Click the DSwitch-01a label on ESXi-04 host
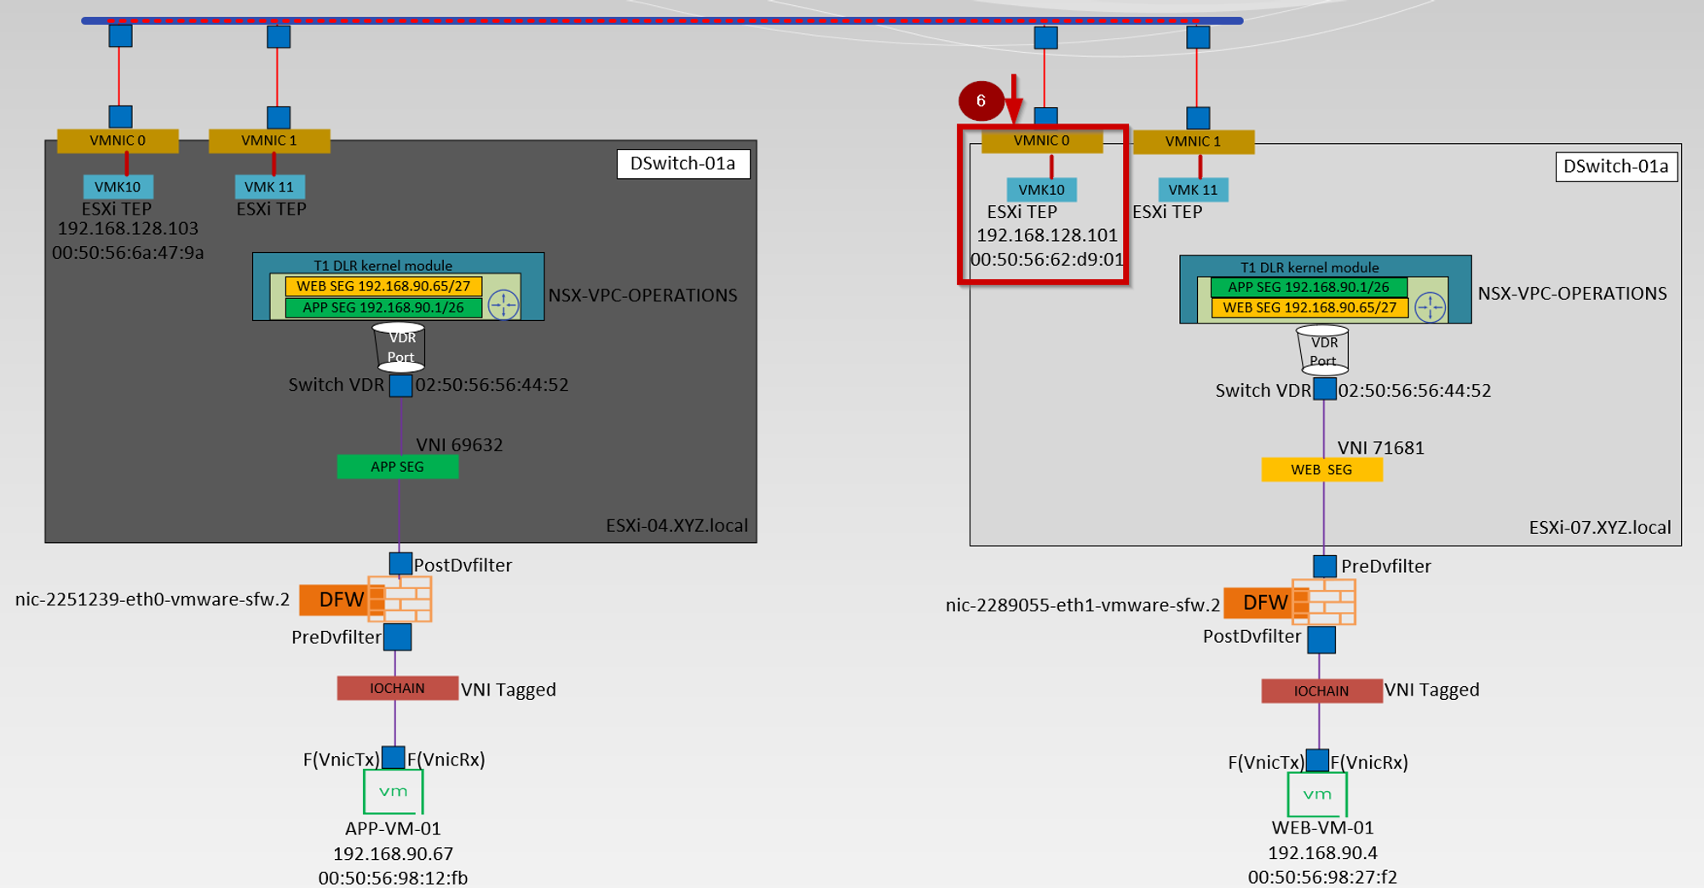The image size is (1704, 888). coord(682,163)
